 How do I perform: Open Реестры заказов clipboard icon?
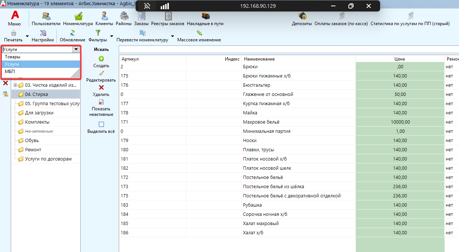pos(168,16)
